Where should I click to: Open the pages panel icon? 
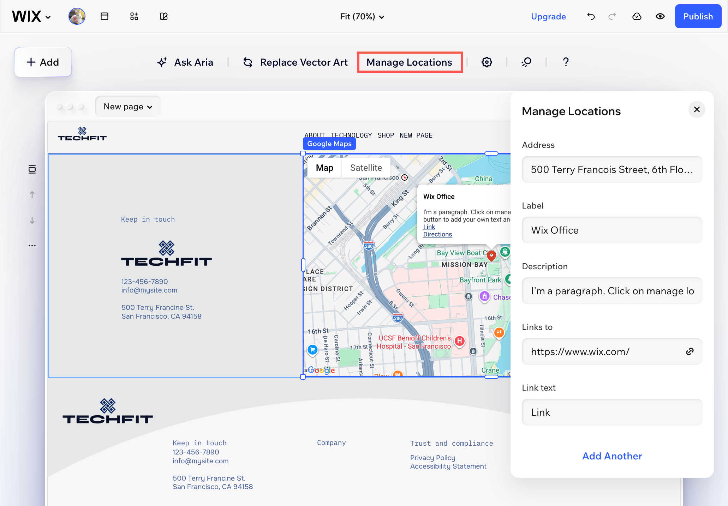coord(105,16)
